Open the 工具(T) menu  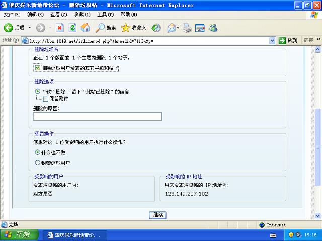pos(105,15)
